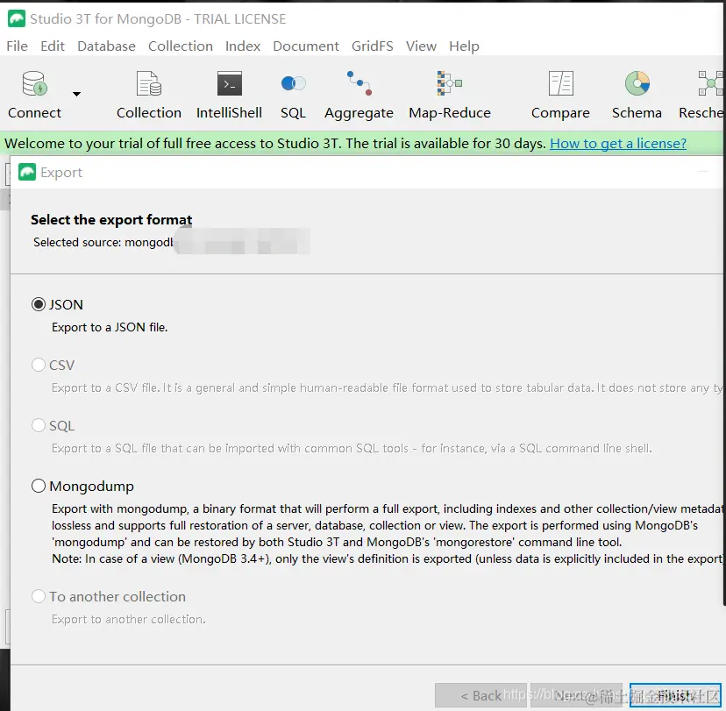
Task: Click the Back button
Action: tap(480, 695)
